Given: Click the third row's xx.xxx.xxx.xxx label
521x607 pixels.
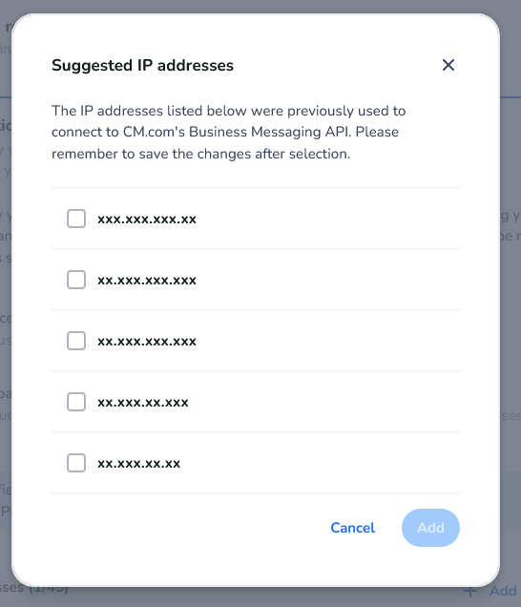Looking at the screenshot, I should [x=147, y=342].
